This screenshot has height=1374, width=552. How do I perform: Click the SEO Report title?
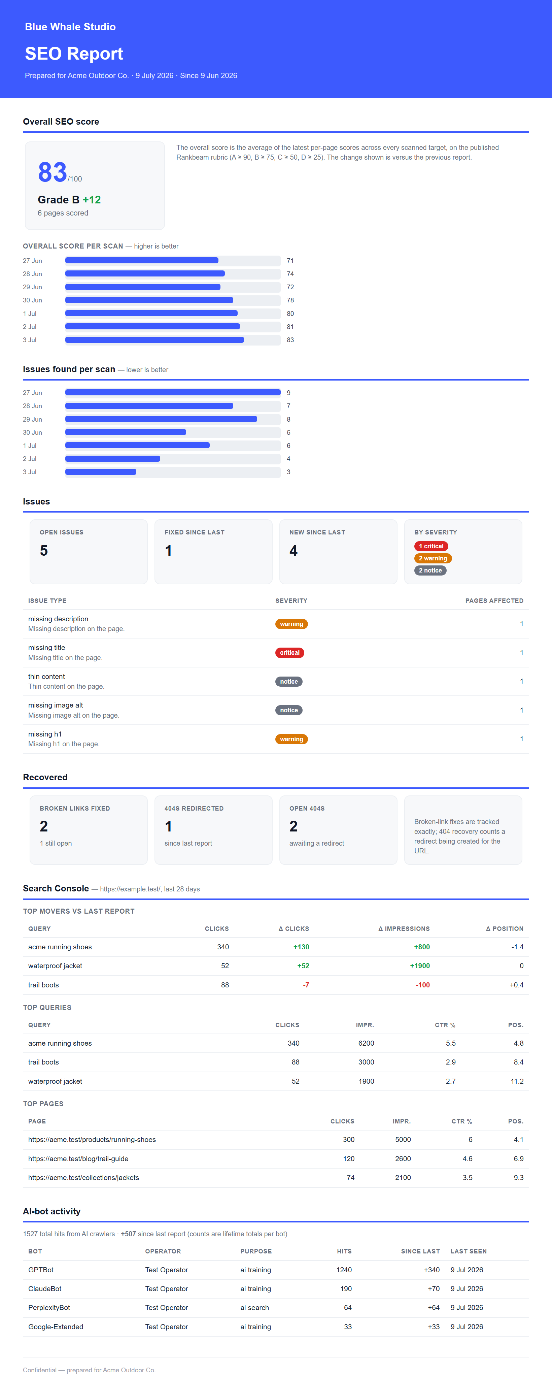pyautogui.click(x=74, y=53)
